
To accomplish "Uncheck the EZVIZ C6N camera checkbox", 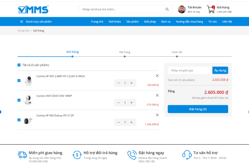I will (x=19, y=100).
